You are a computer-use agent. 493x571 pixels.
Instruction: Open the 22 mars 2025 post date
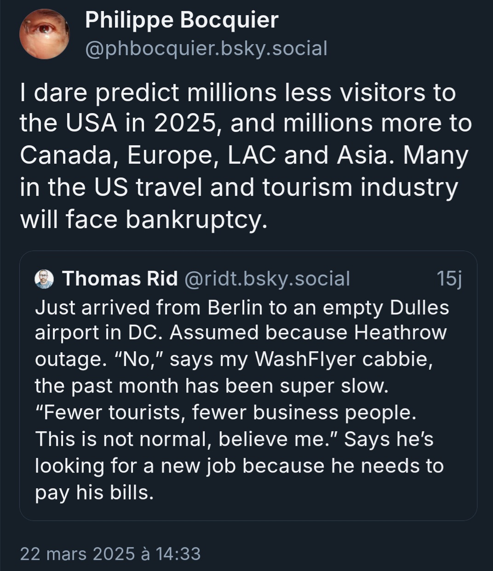coord(78,554)
